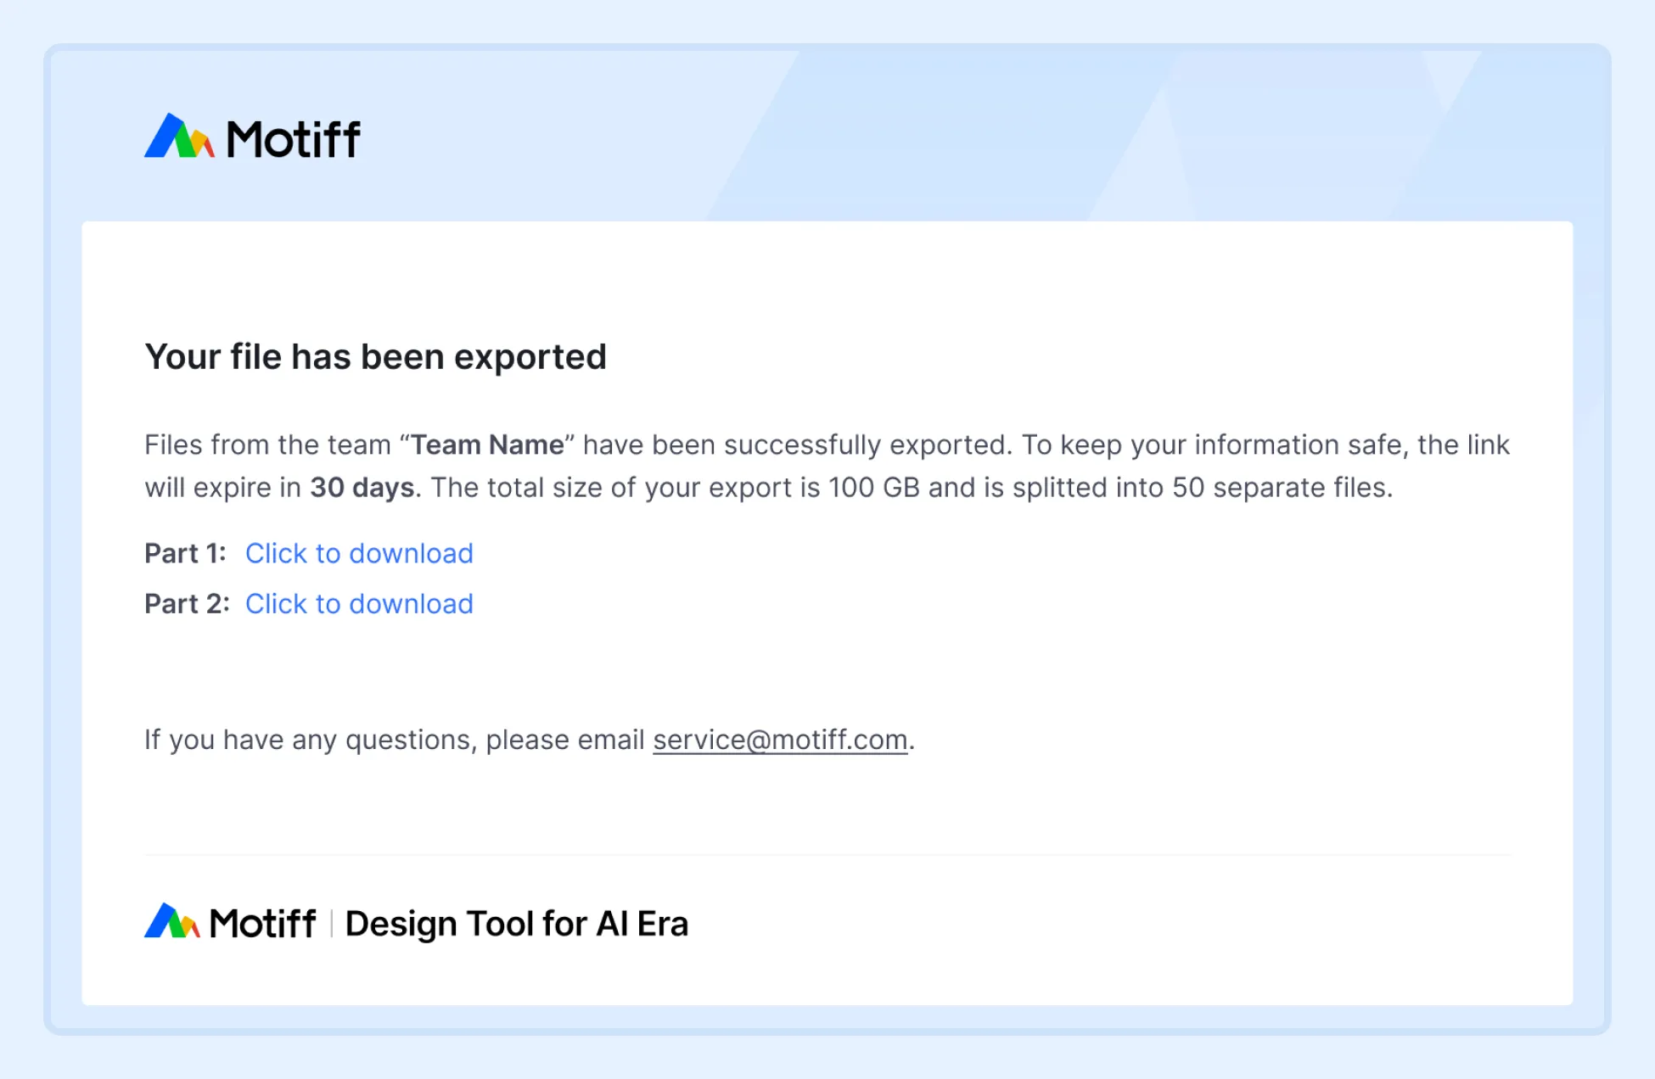Click the Motiff logo icon in header
Screen dimensions: 1655x1079
click(x=178, y=137)
